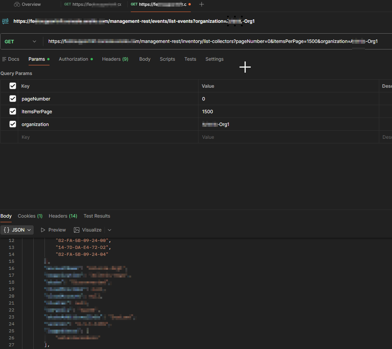Click the Visualize image icon
Screen dimensions: 392x349
point(77,230)
